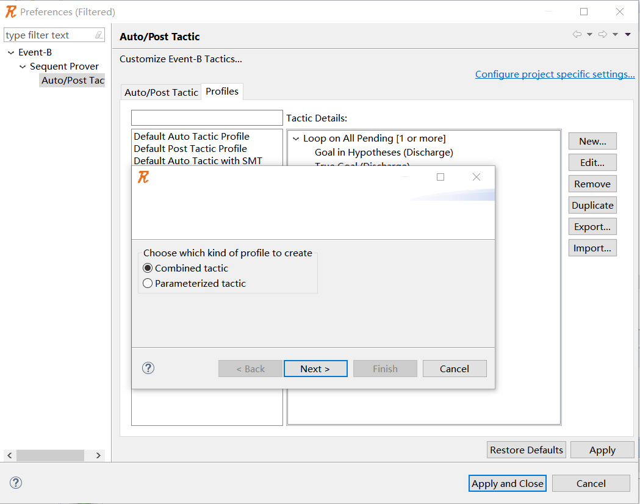Select Goal in Hypotheses (Discharge) entry
Image resolution: width=640 pixels, height=504 pixels.
pos(384,152)
